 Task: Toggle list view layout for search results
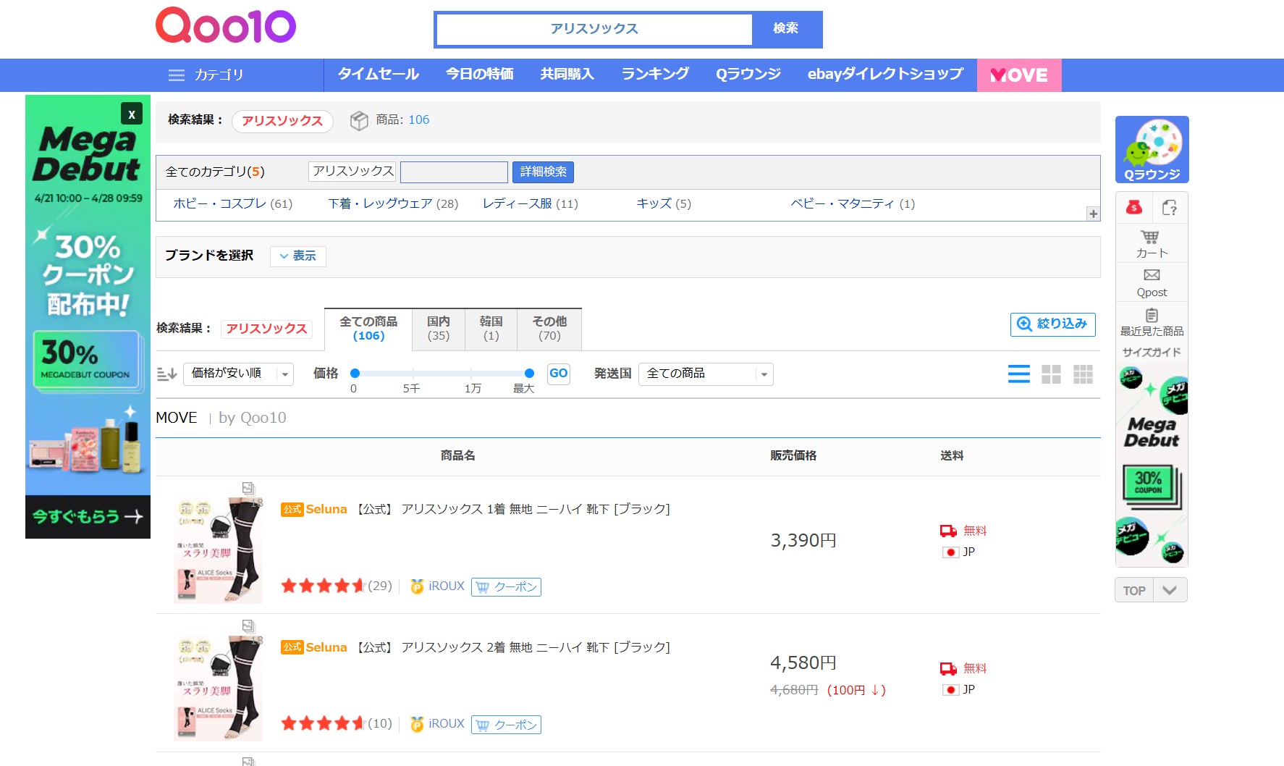(x=1018, y=374)
